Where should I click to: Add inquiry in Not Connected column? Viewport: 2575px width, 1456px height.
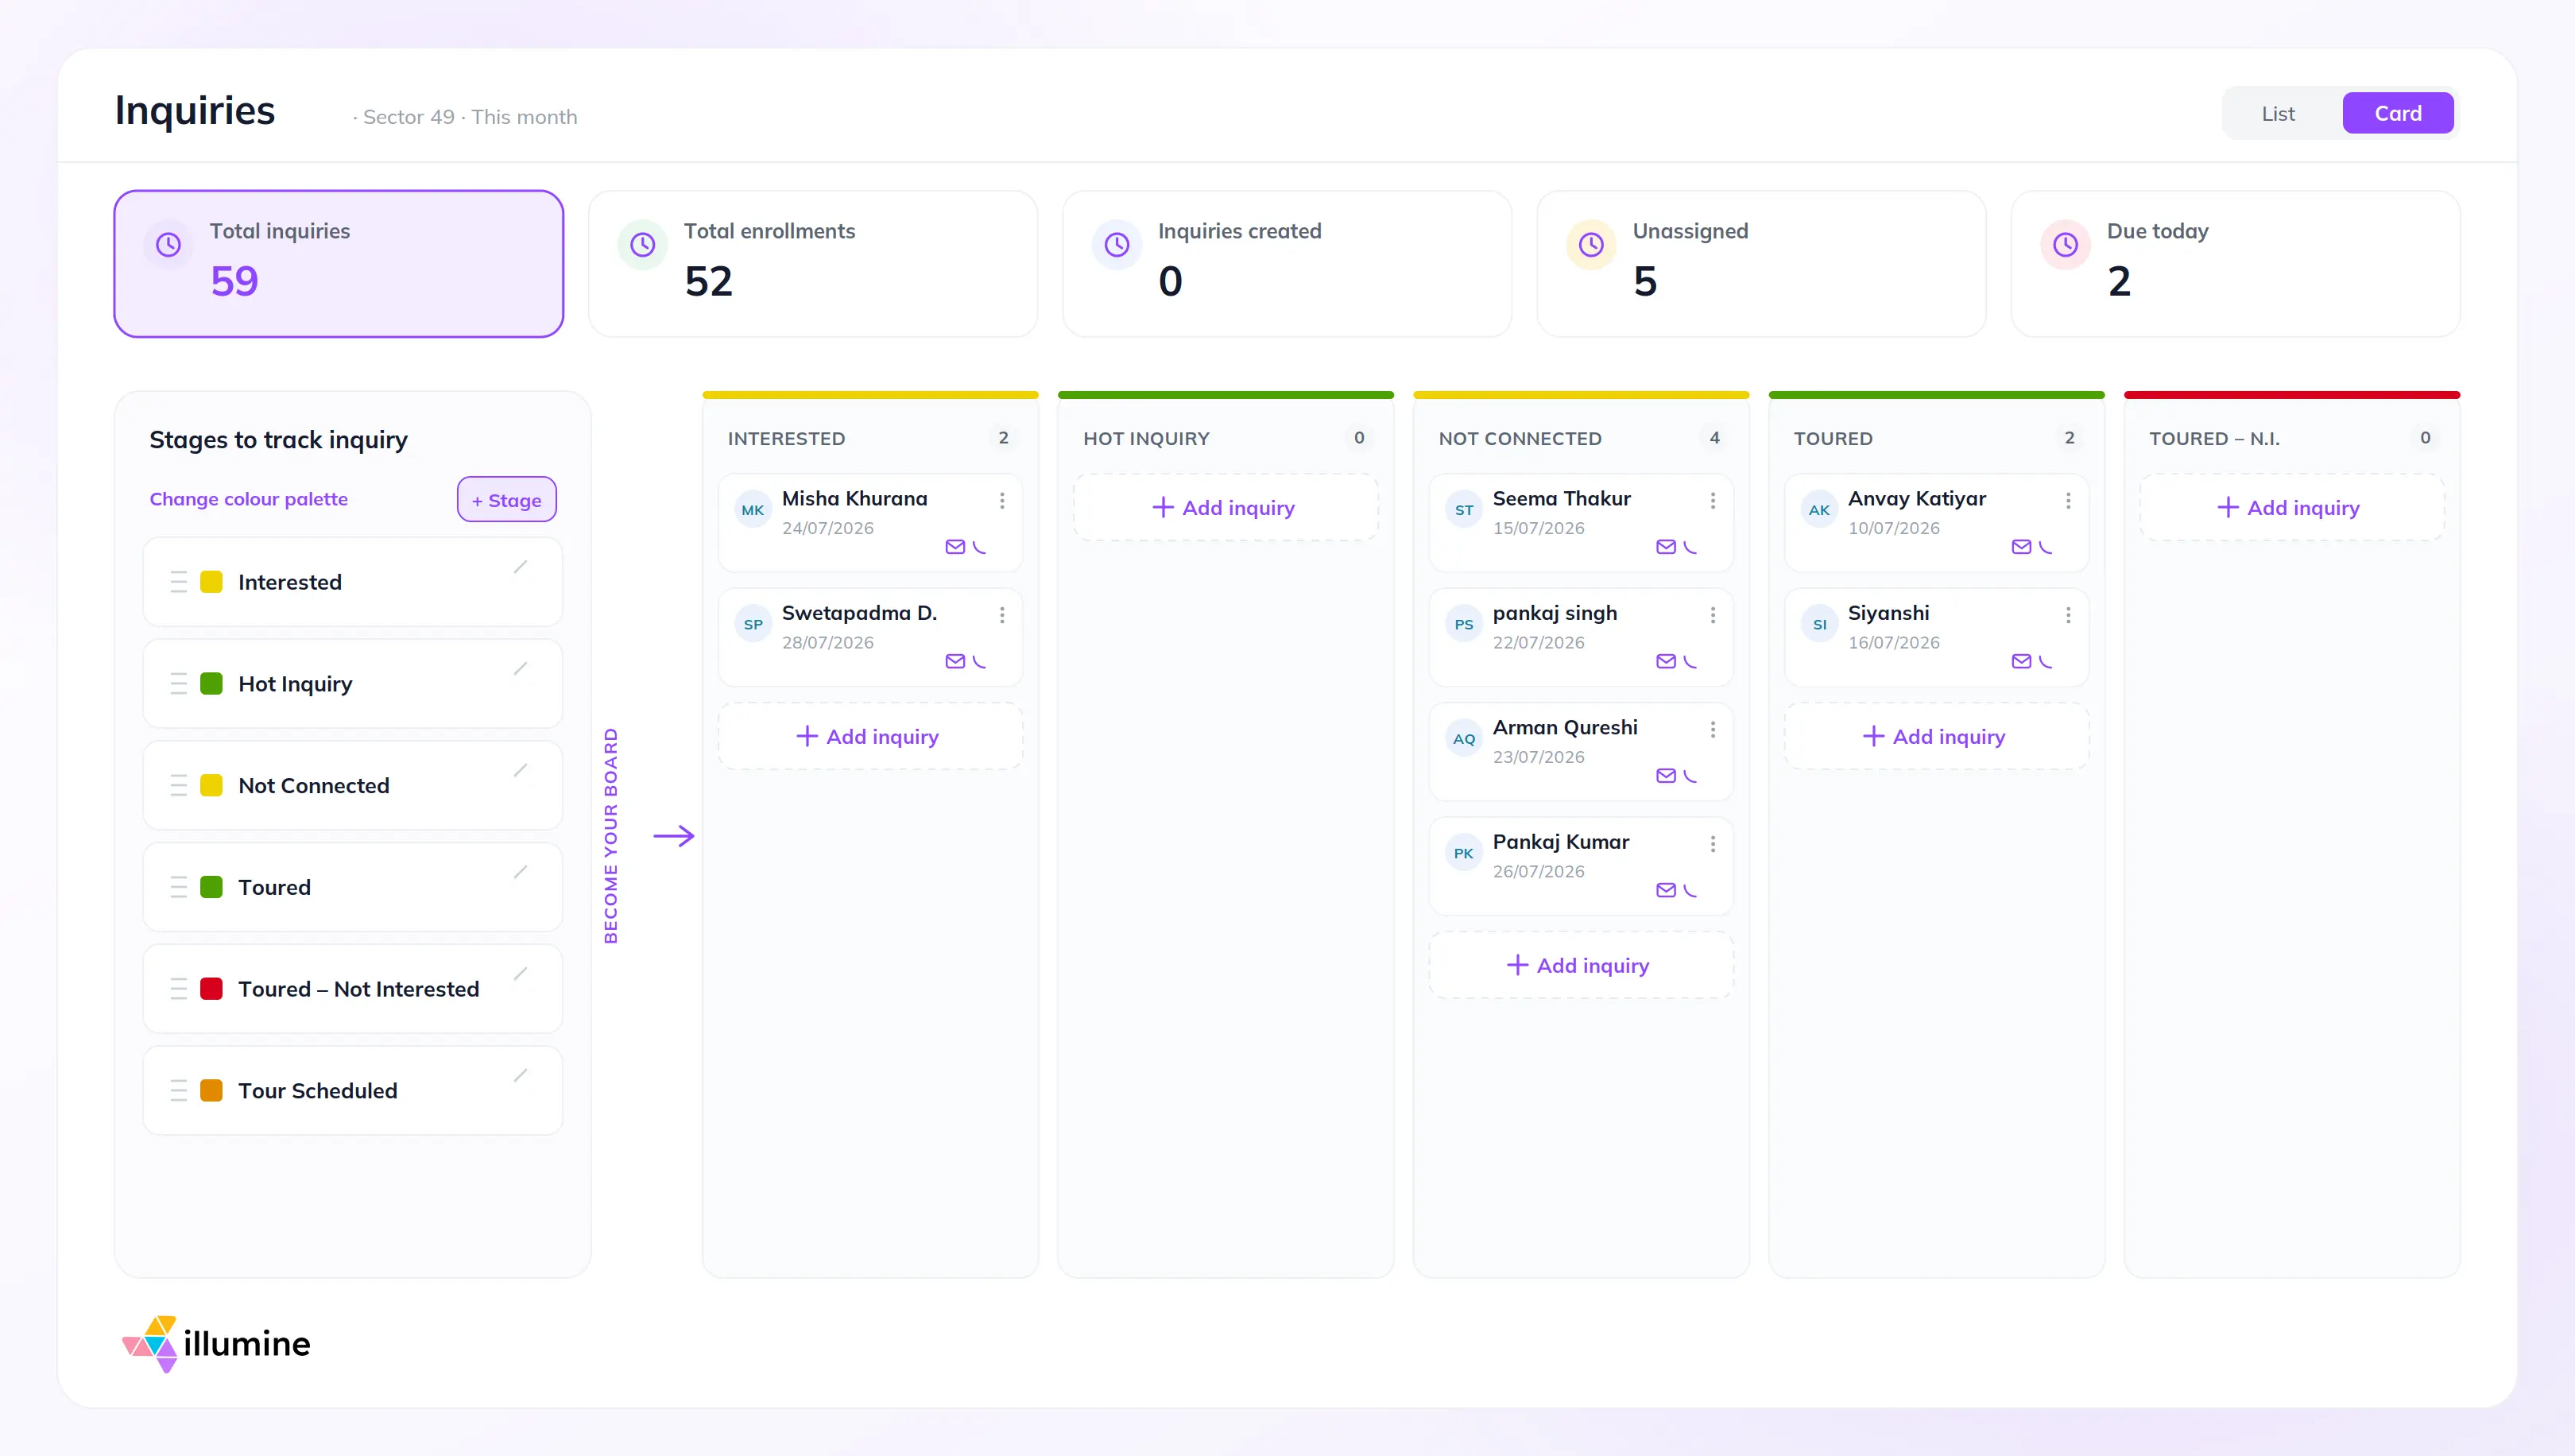1581,966
